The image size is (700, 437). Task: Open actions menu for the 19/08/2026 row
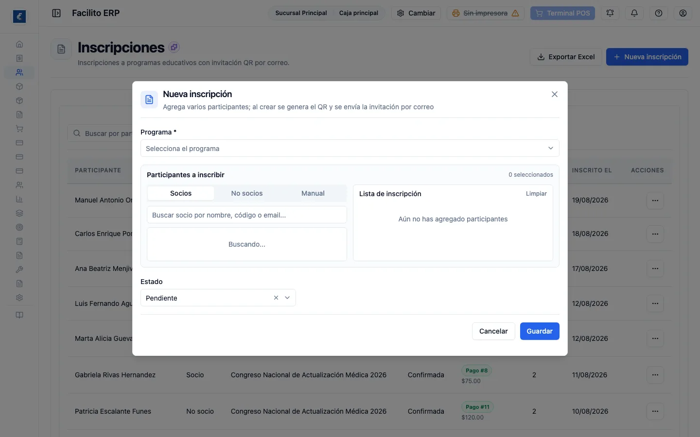coord(655,200)
